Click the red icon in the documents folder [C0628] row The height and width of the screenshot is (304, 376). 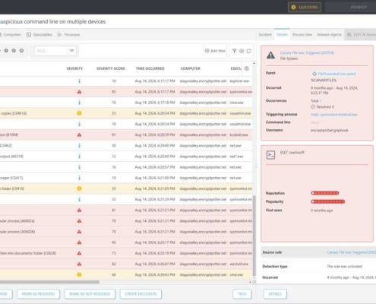click(x=79, y=253)
